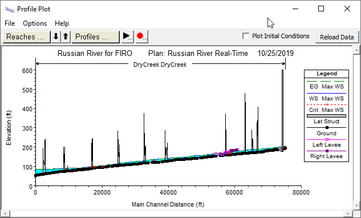
Task: Click the horizontal scrollbar left arrow
Action: [x=6, y=213]
